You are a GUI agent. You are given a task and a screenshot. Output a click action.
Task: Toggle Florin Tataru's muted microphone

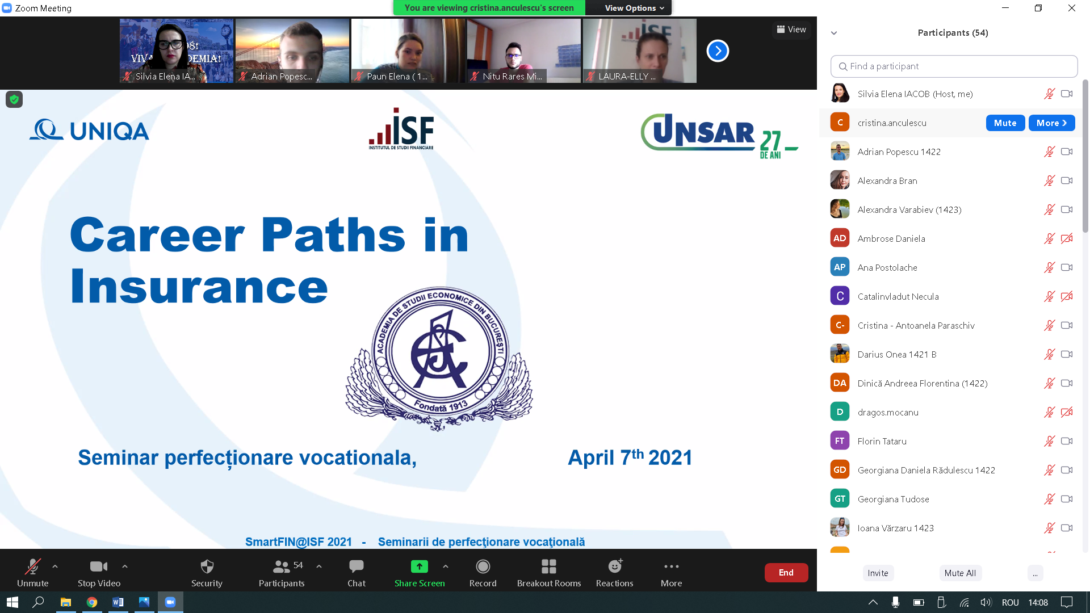point(1049,441)
